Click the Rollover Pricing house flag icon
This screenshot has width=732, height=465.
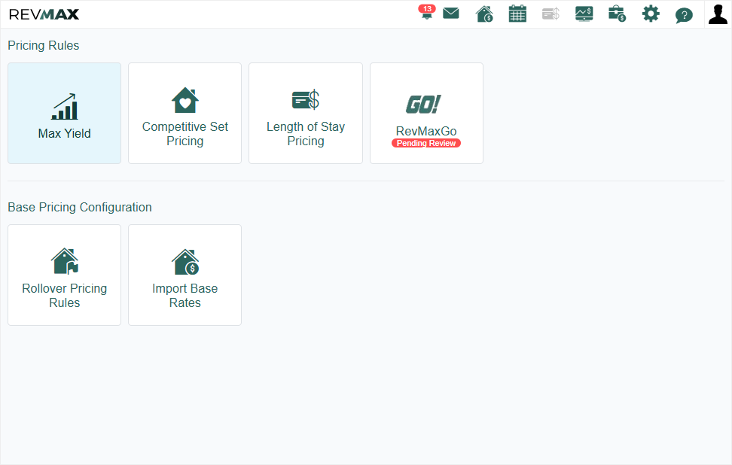pyautogui.click(x=65, y=261)
